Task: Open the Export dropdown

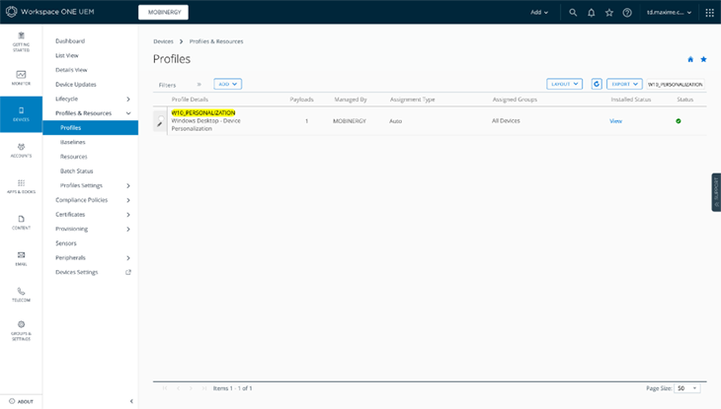Action: click(x=623, y=85)
